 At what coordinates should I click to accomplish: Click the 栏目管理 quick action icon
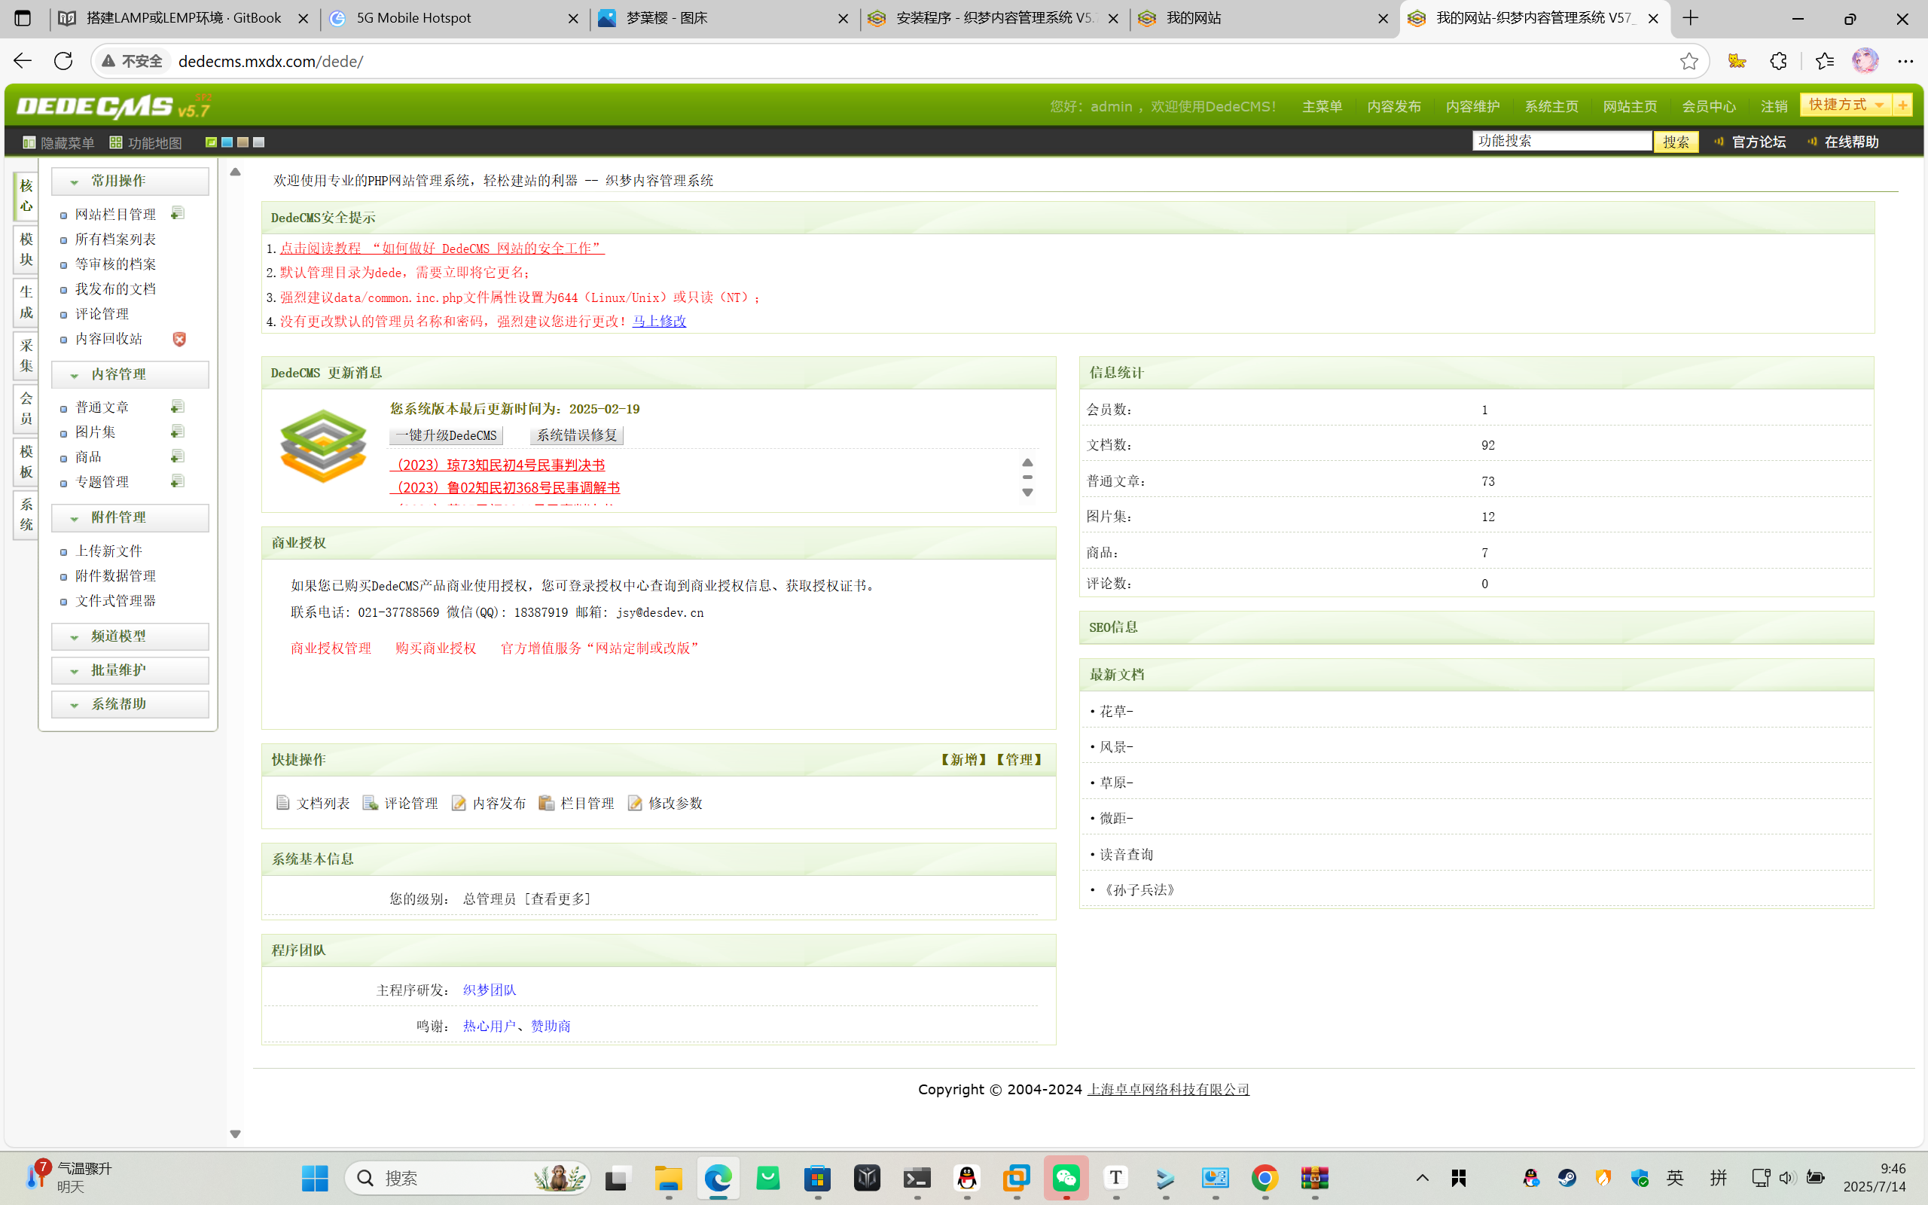(547, 803)
